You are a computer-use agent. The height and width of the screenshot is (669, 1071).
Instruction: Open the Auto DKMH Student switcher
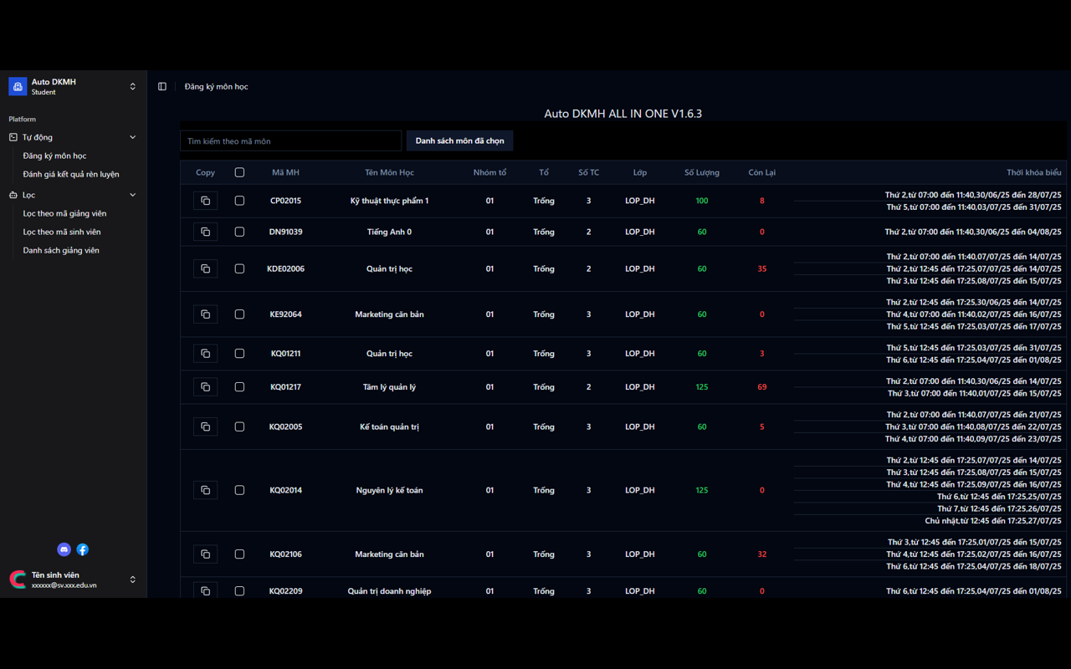click(132, 86)
